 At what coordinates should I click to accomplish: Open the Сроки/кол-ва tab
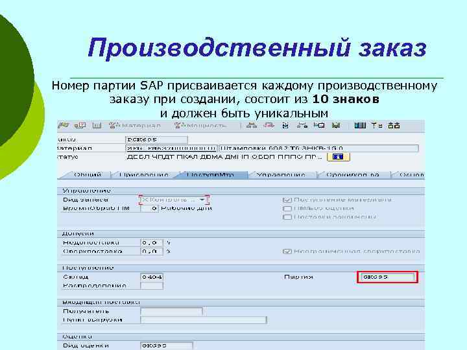[353, 175]
